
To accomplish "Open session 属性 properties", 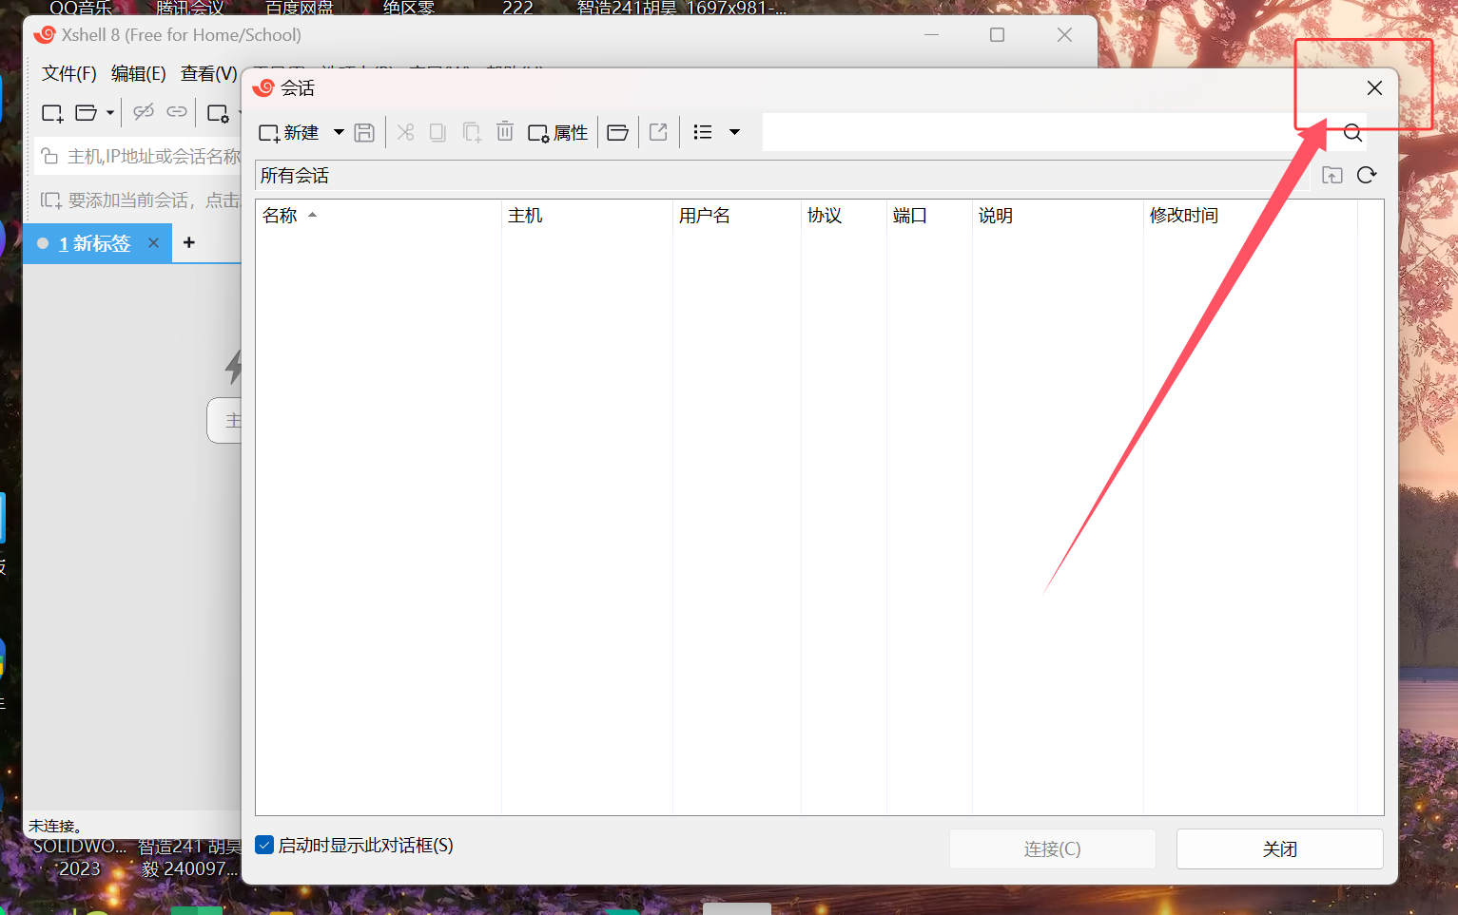I will point(558,133).
